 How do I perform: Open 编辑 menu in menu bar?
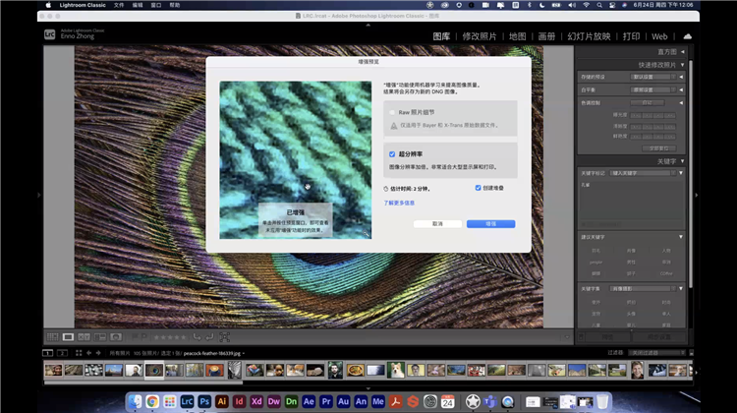click(x=138, y=5)
